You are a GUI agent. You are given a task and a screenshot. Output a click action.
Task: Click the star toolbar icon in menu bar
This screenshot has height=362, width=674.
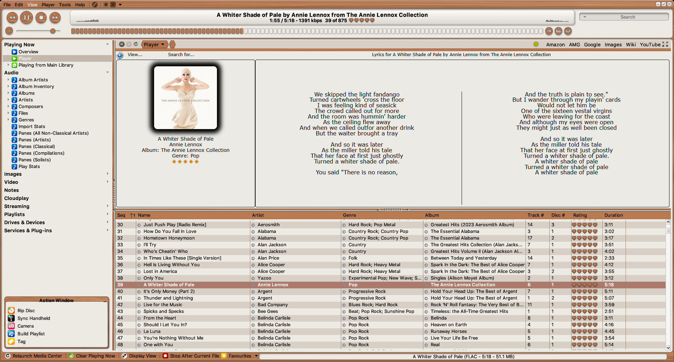pyautogui.click(x=113, y=5)
